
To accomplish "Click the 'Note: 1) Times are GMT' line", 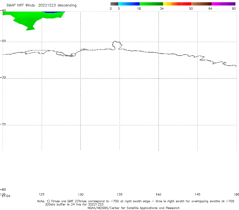I will tap(136, 201).
